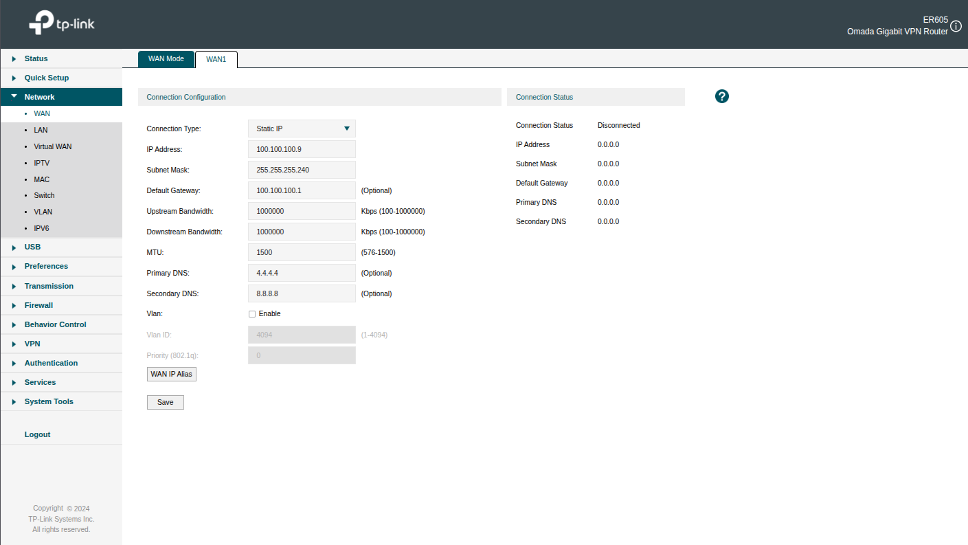Open the VLAN submenu item
The height and width of the screenshot is (545, 968).
pos(61,212)
